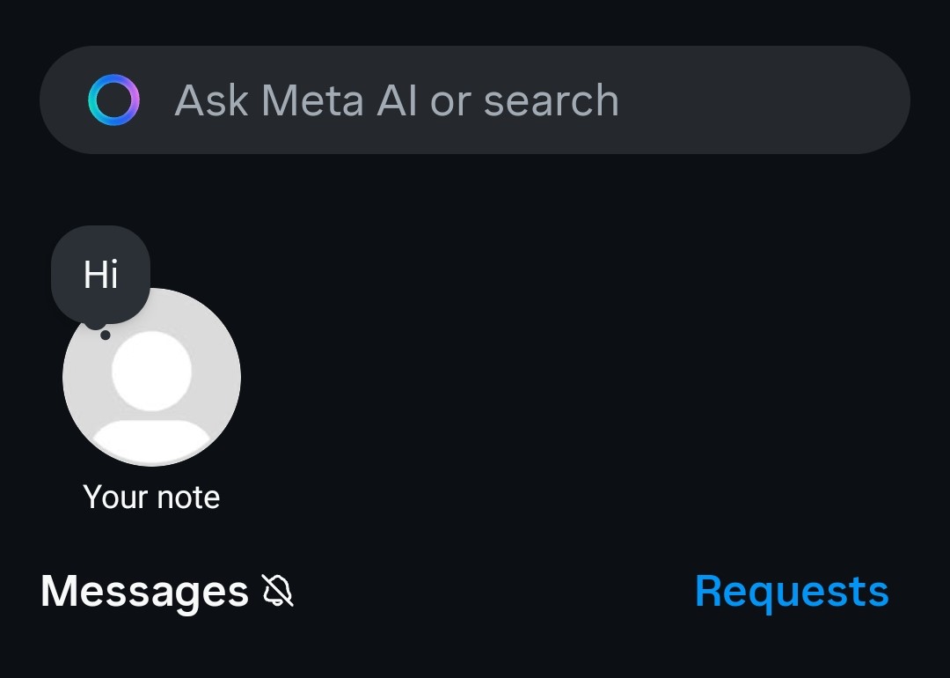
Task: Click the 'Hi' text in the note
Action: (100, 275)
